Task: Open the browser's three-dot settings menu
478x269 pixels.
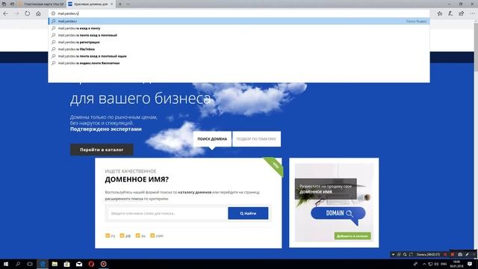Action: 472,13
